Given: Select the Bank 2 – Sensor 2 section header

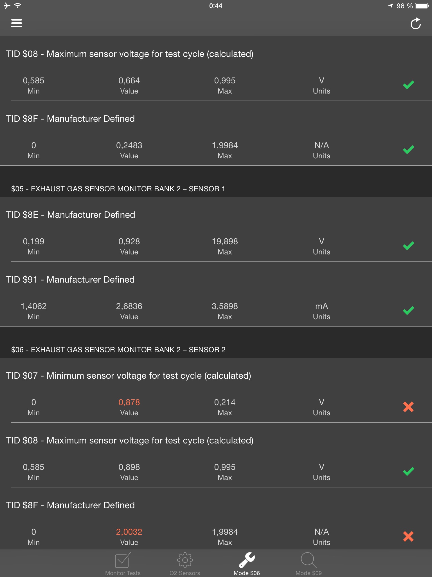Looking at the screenshot, I should click(x=118, y=350).
